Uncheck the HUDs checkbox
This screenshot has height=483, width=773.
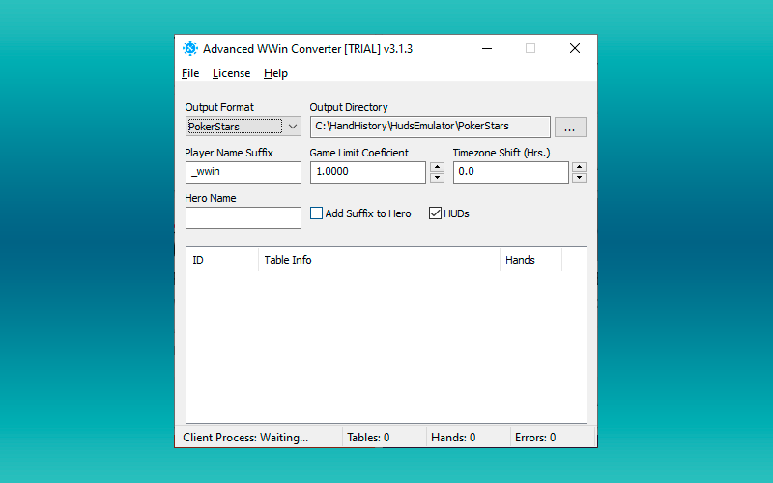point(435,213)
